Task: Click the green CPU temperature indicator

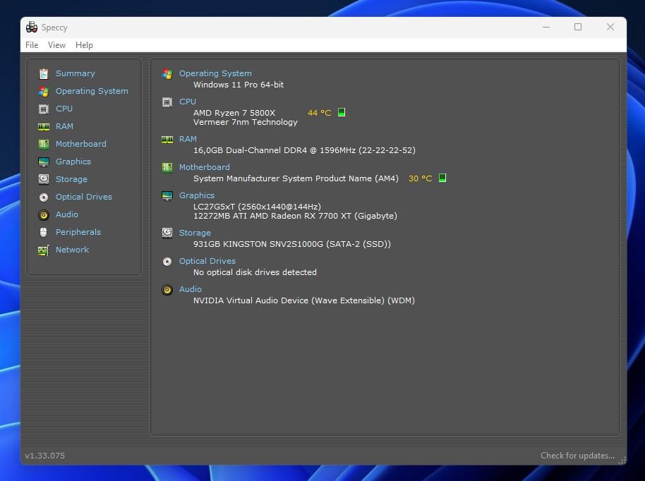Action: point(342,112)
